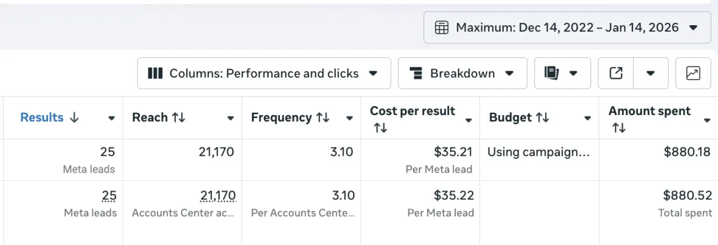Click the export share icon button
Screen dimensions: 718x245
(616, 73)
